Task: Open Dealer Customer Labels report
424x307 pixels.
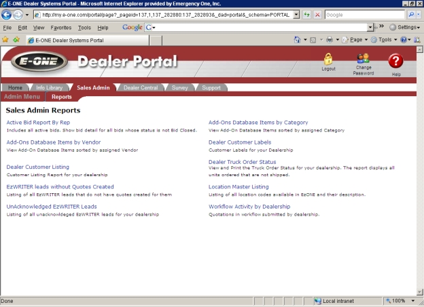Action: coord(240,142)
